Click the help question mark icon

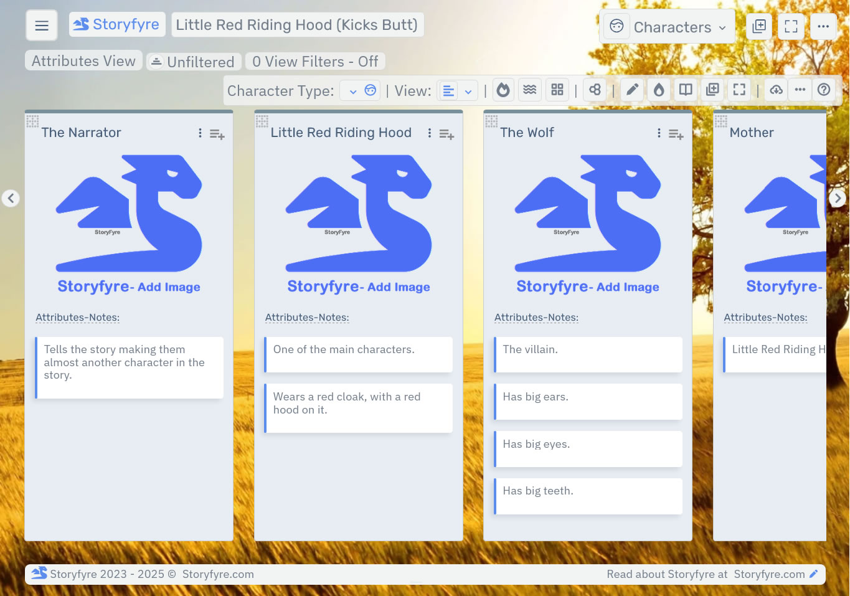point(823,89)
